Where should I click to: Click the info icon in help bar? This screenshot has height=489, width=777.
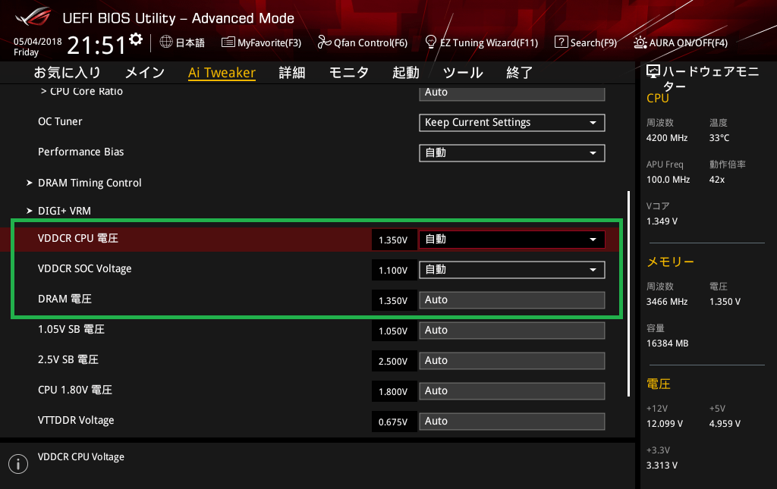pyautogui.click(x=18, y=464)
